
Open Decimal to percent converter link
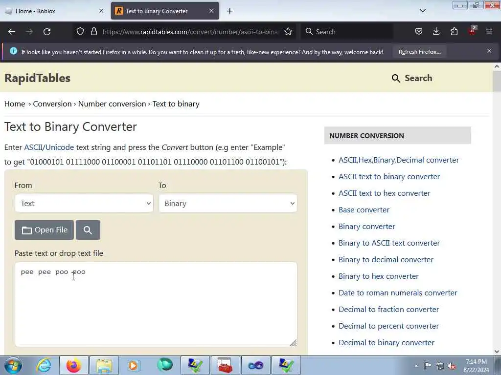pos(388,326)
